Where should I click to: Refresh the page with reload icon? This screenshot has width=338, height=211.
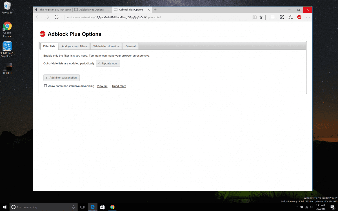click(x=57, y=17)
